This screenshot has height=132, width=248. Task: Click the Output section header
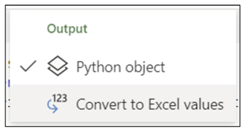pos(67,29)
